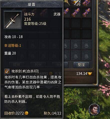
Task: Click the 幸运等级:1 attribute line
Action: 13,46
